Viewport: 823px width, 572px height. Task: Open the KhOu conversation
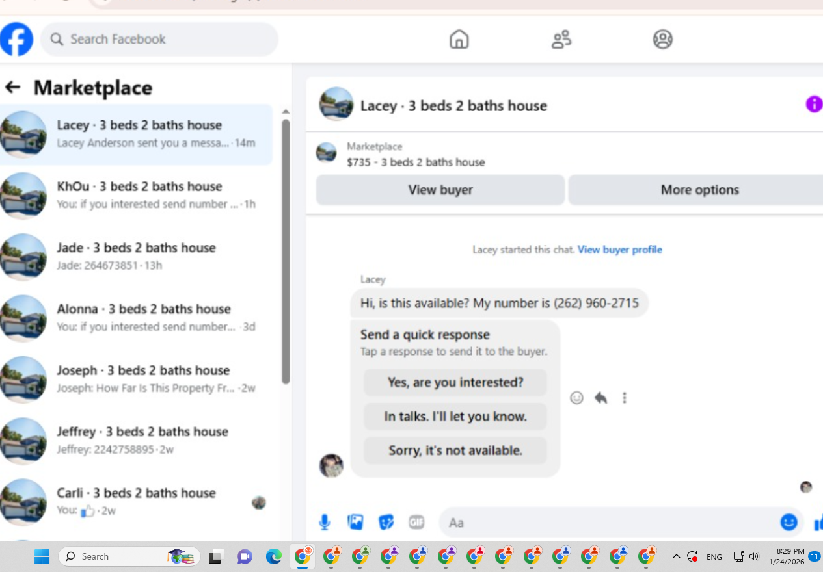pyautogui.click(x=137, y=195)
